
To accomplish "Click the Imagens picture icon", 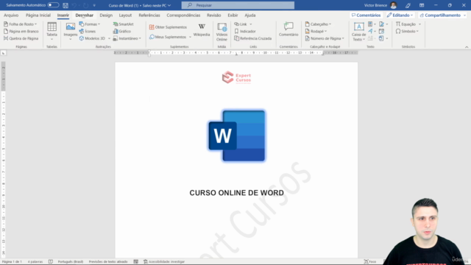I will pyautogui.click(x=71, y=26).
